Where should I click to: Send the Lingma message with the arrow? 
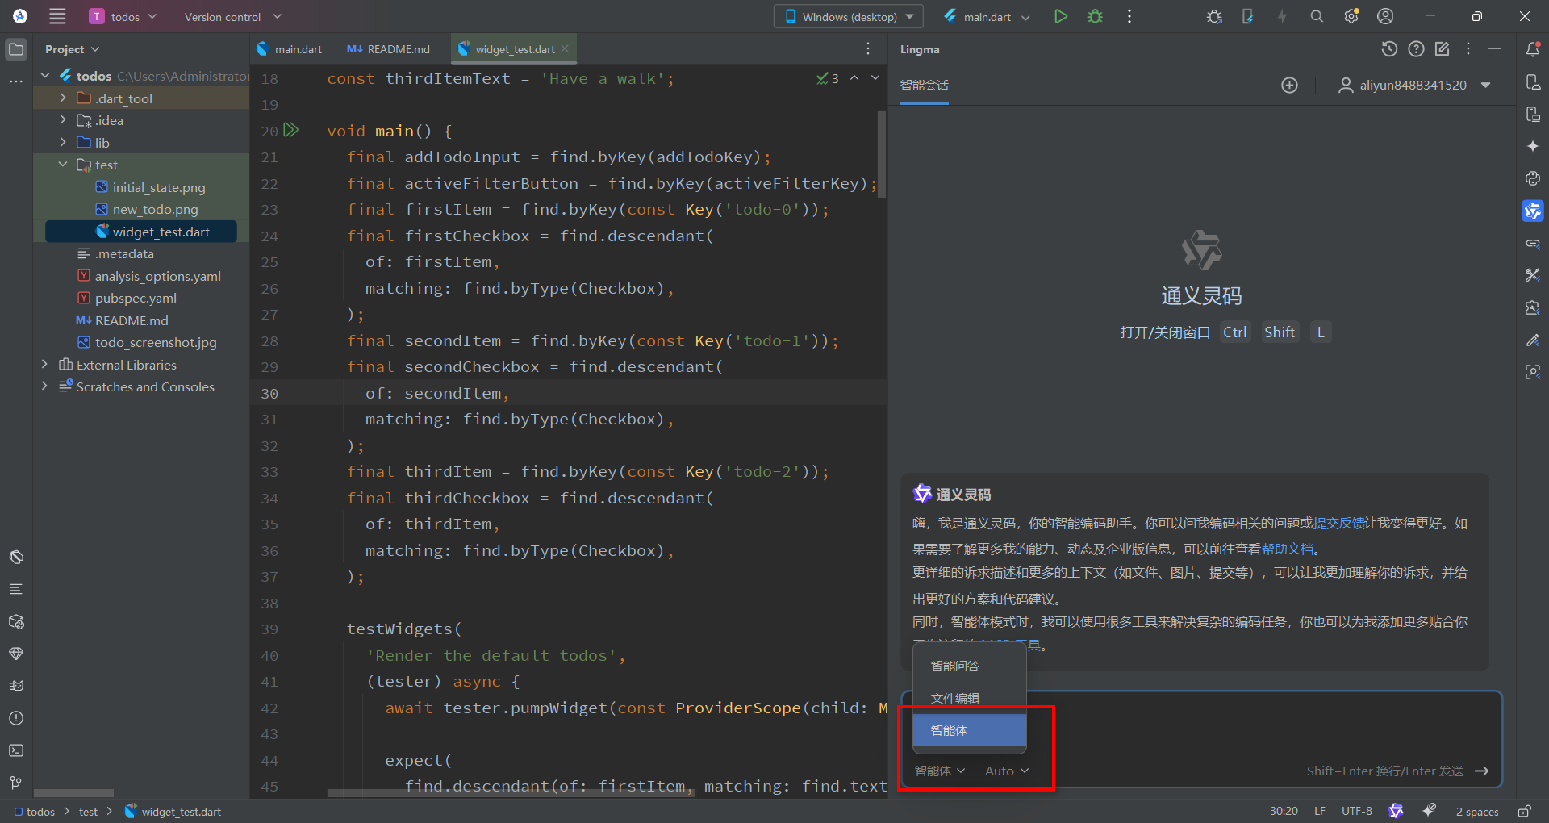(x=1481, y=771)
